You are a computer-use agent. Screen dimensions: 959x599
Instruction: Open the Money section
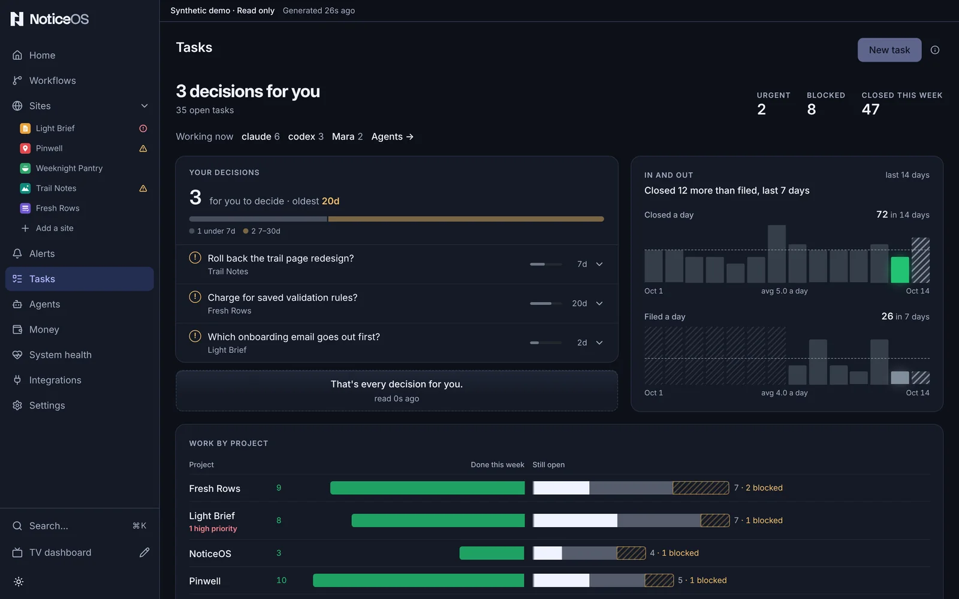[x=80, y=329]
